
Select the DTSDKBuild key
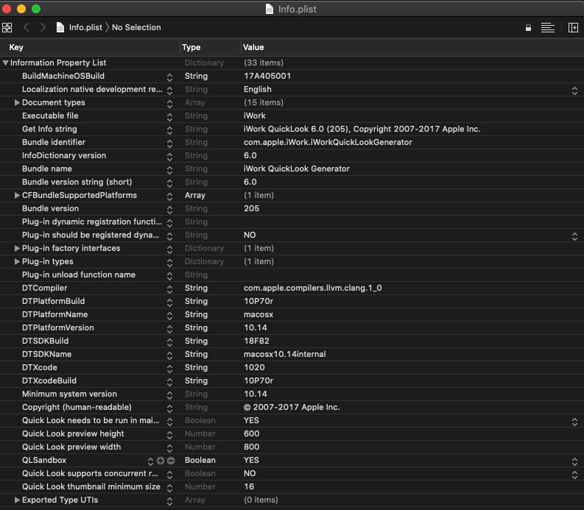pos(45,341)
